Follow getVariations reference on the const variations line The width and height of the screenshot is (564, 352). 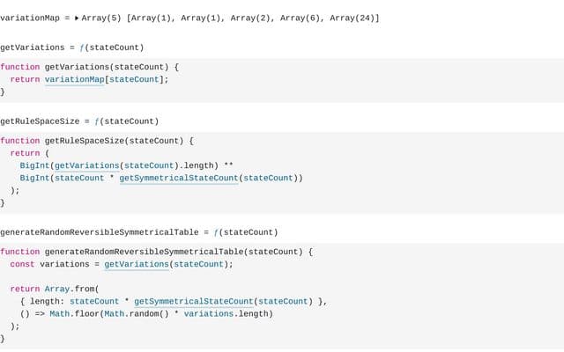click(x=137, y=264)
